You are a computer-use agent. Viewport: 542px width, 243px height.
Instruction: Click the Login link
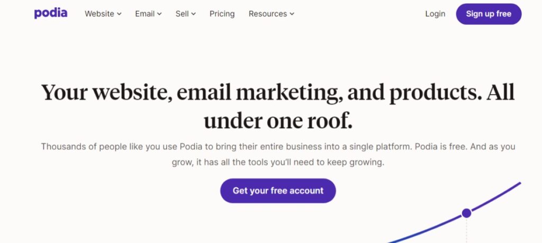coord(435,14)
